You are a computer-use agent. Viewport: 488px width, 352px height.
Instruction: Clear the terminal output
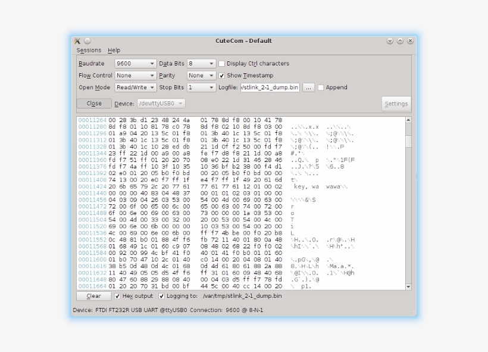point(93,295)
